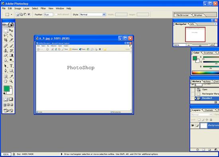The image size is (219, 157).
Task: Reset default colors in toolbox
Action: (x=4, y=93)
